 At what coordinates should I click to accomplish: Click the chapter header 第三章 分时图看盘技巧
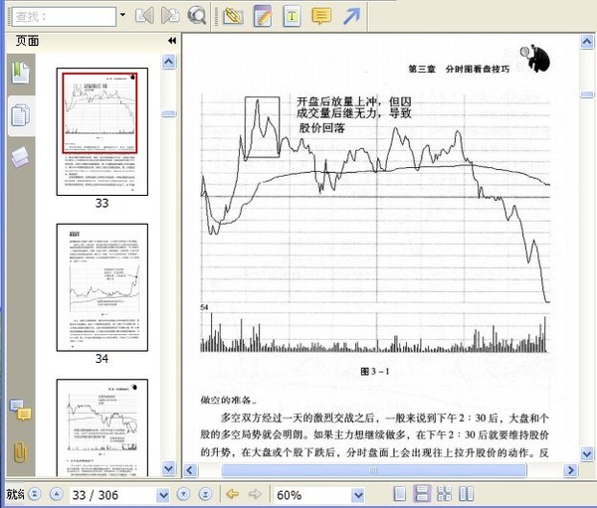tap(459, 69)
